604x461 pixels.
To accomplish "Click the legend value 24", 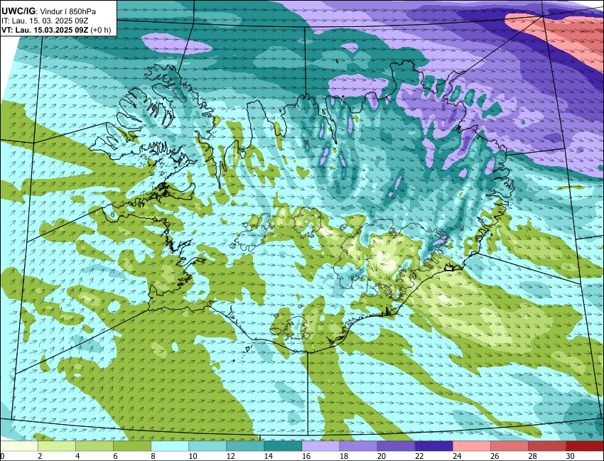I will 457,456.
